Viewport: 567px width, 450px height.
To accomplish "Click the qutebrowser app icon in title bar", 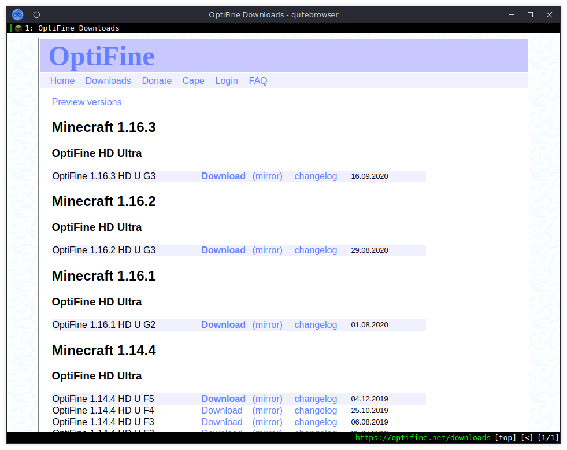I will click(x=18, y=14).
